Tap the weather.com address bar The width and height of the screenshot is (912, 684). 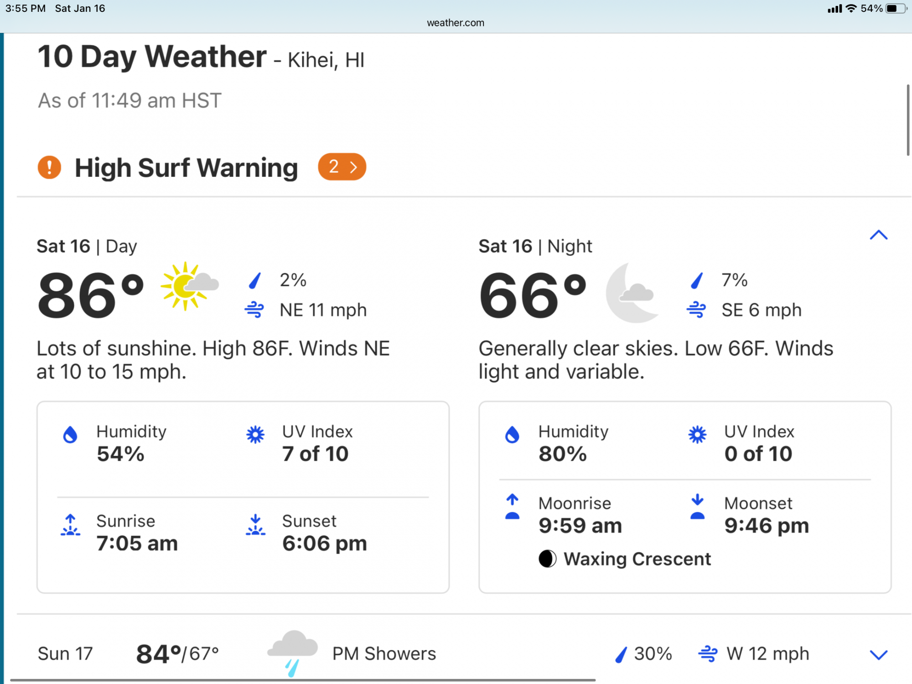tap(456, 23)
